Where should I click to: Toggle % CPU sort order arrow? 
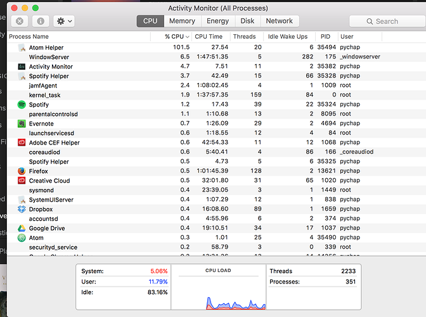187,37
